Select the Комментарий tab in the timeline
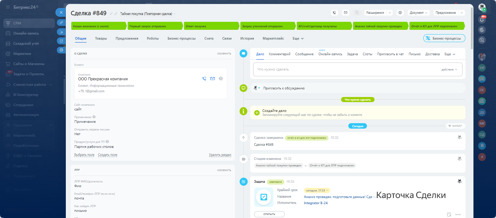Image resolution: width=496 pixels, height=218 pixels. (279, 54)
